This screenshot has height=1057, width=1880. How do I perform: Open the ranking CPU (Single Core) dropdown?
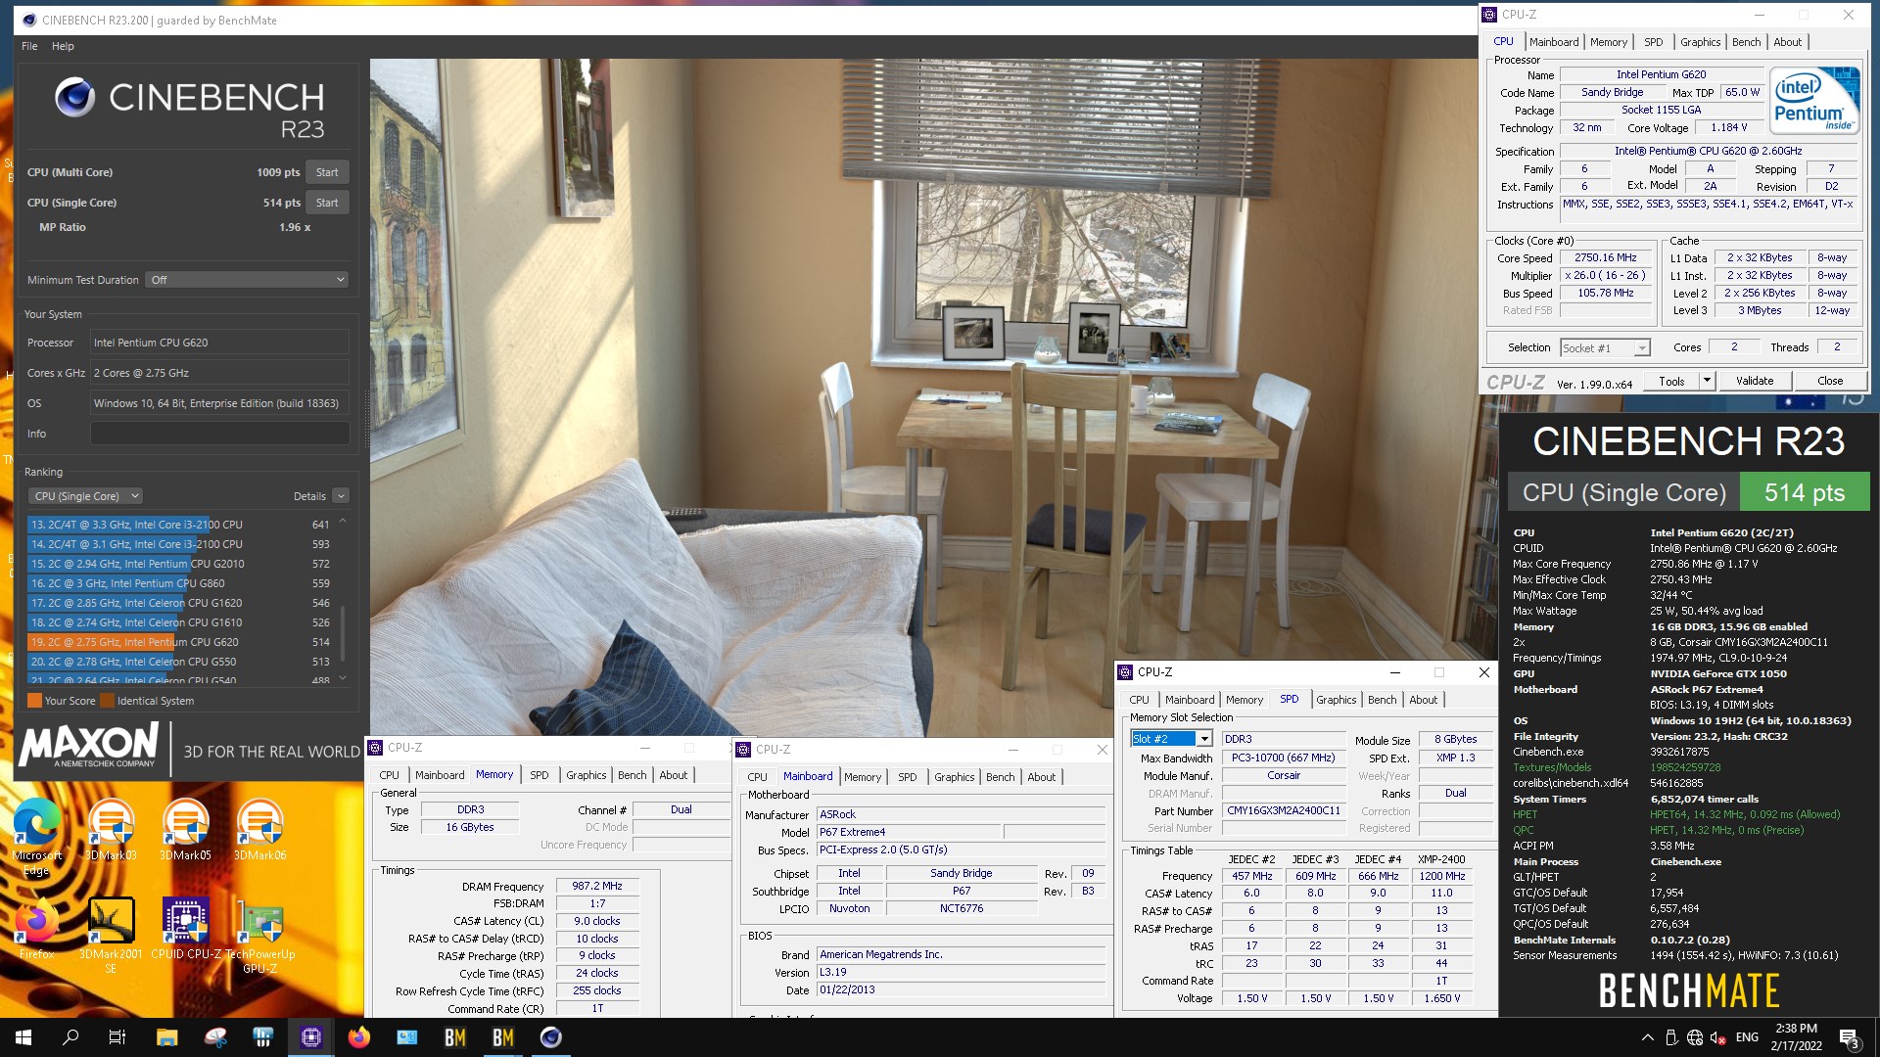[x=85, y=496]
